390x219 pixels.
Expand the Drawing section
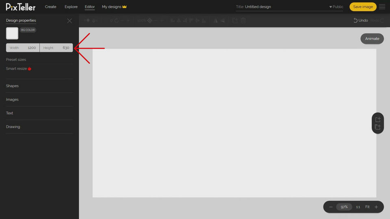pyautogui.click(x=13, y=127)
